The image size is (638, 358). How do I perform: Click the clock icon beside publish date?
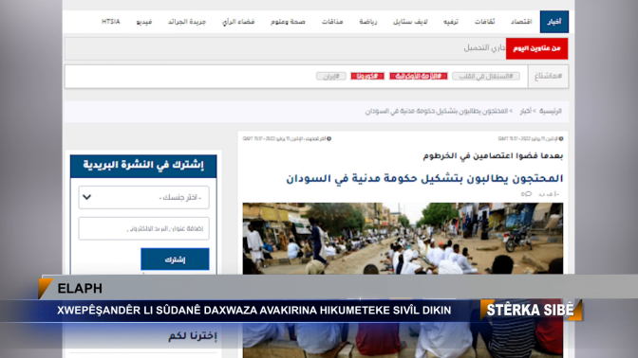561,139
